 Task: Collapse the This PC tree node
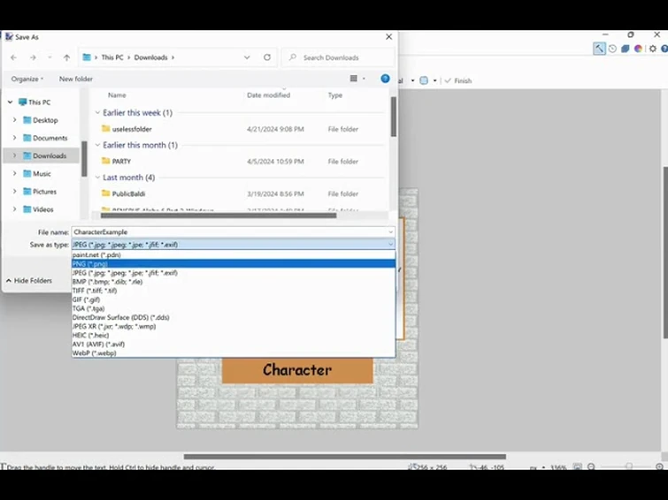(11, 102)
